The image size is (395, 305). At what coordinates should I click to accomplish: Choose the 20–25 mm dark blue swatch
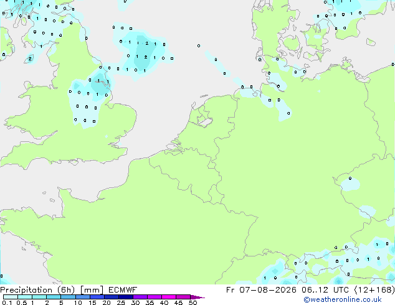(111, 297)
